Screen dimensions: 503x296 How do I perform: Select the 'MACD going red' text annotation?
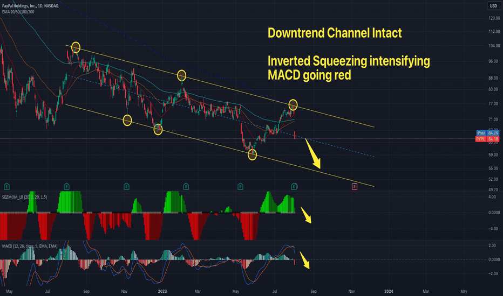pyautogui.click(x=309, y=75)
